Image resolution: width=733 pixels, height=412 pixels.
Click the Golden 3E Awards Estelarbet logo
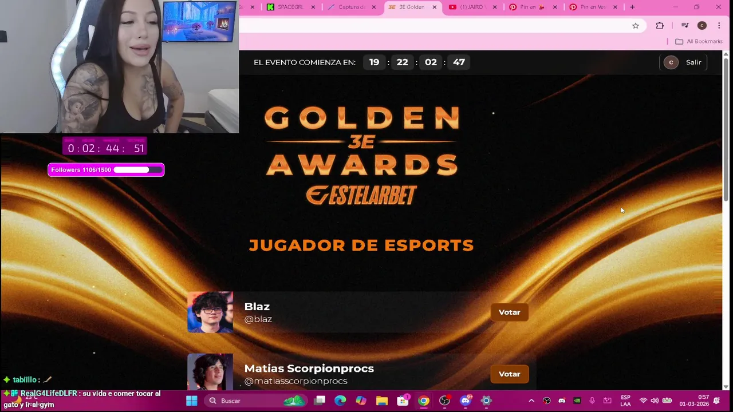point(361,155)
